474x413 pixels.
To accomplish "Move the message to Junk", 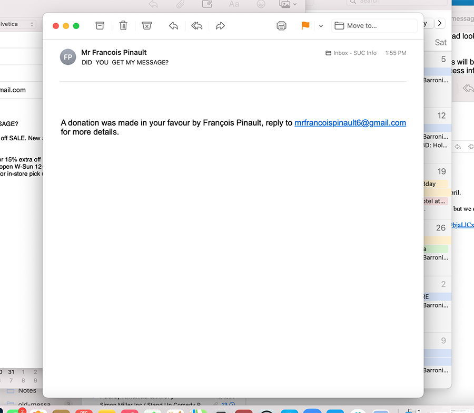I will coord(147,26).
